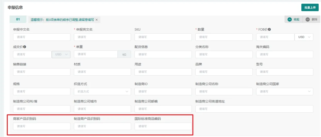
Task: Focus the 材质 input field
Action: (102, 72)
